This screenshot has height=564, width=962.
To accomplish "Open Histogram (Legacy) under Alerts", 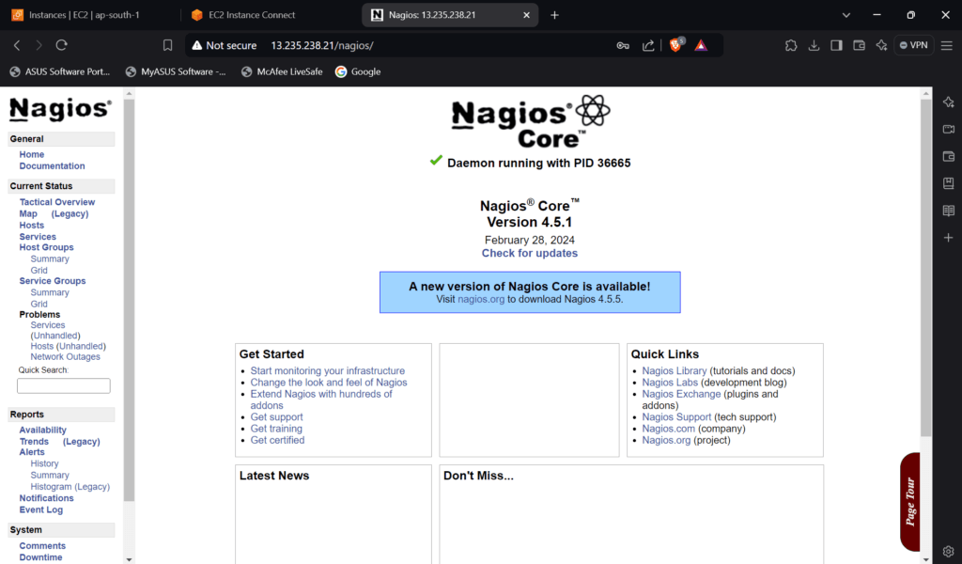I will pos(70,487).
